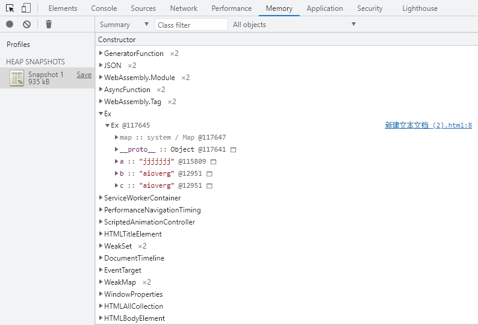Image resolution: width=478 pixels, height=325 pixels.
Task: Save Snapshot 1 via Save link
Action: (84, 75)
